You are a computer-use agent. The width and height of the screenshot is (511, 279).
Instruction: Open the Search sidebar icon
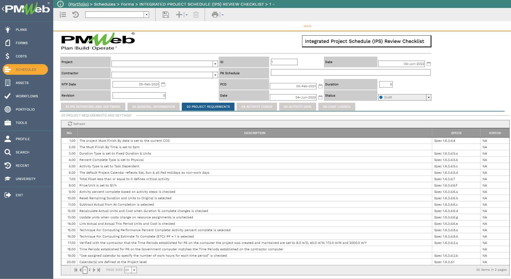pos(8,152)
